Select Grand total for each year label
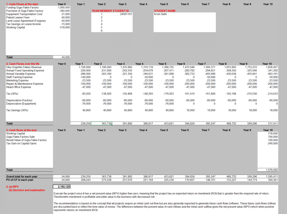 (22, 177)
